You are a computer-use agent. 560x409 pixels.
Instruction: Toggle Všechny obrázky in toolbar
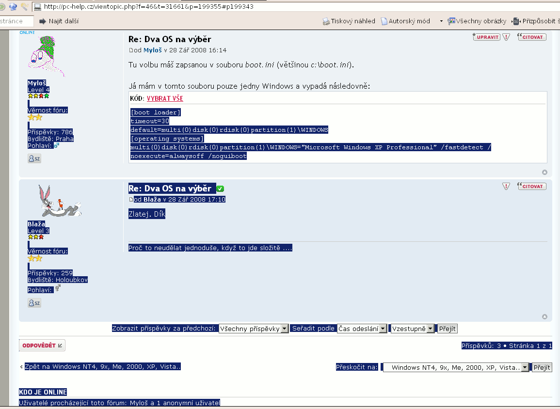[477, 21]
